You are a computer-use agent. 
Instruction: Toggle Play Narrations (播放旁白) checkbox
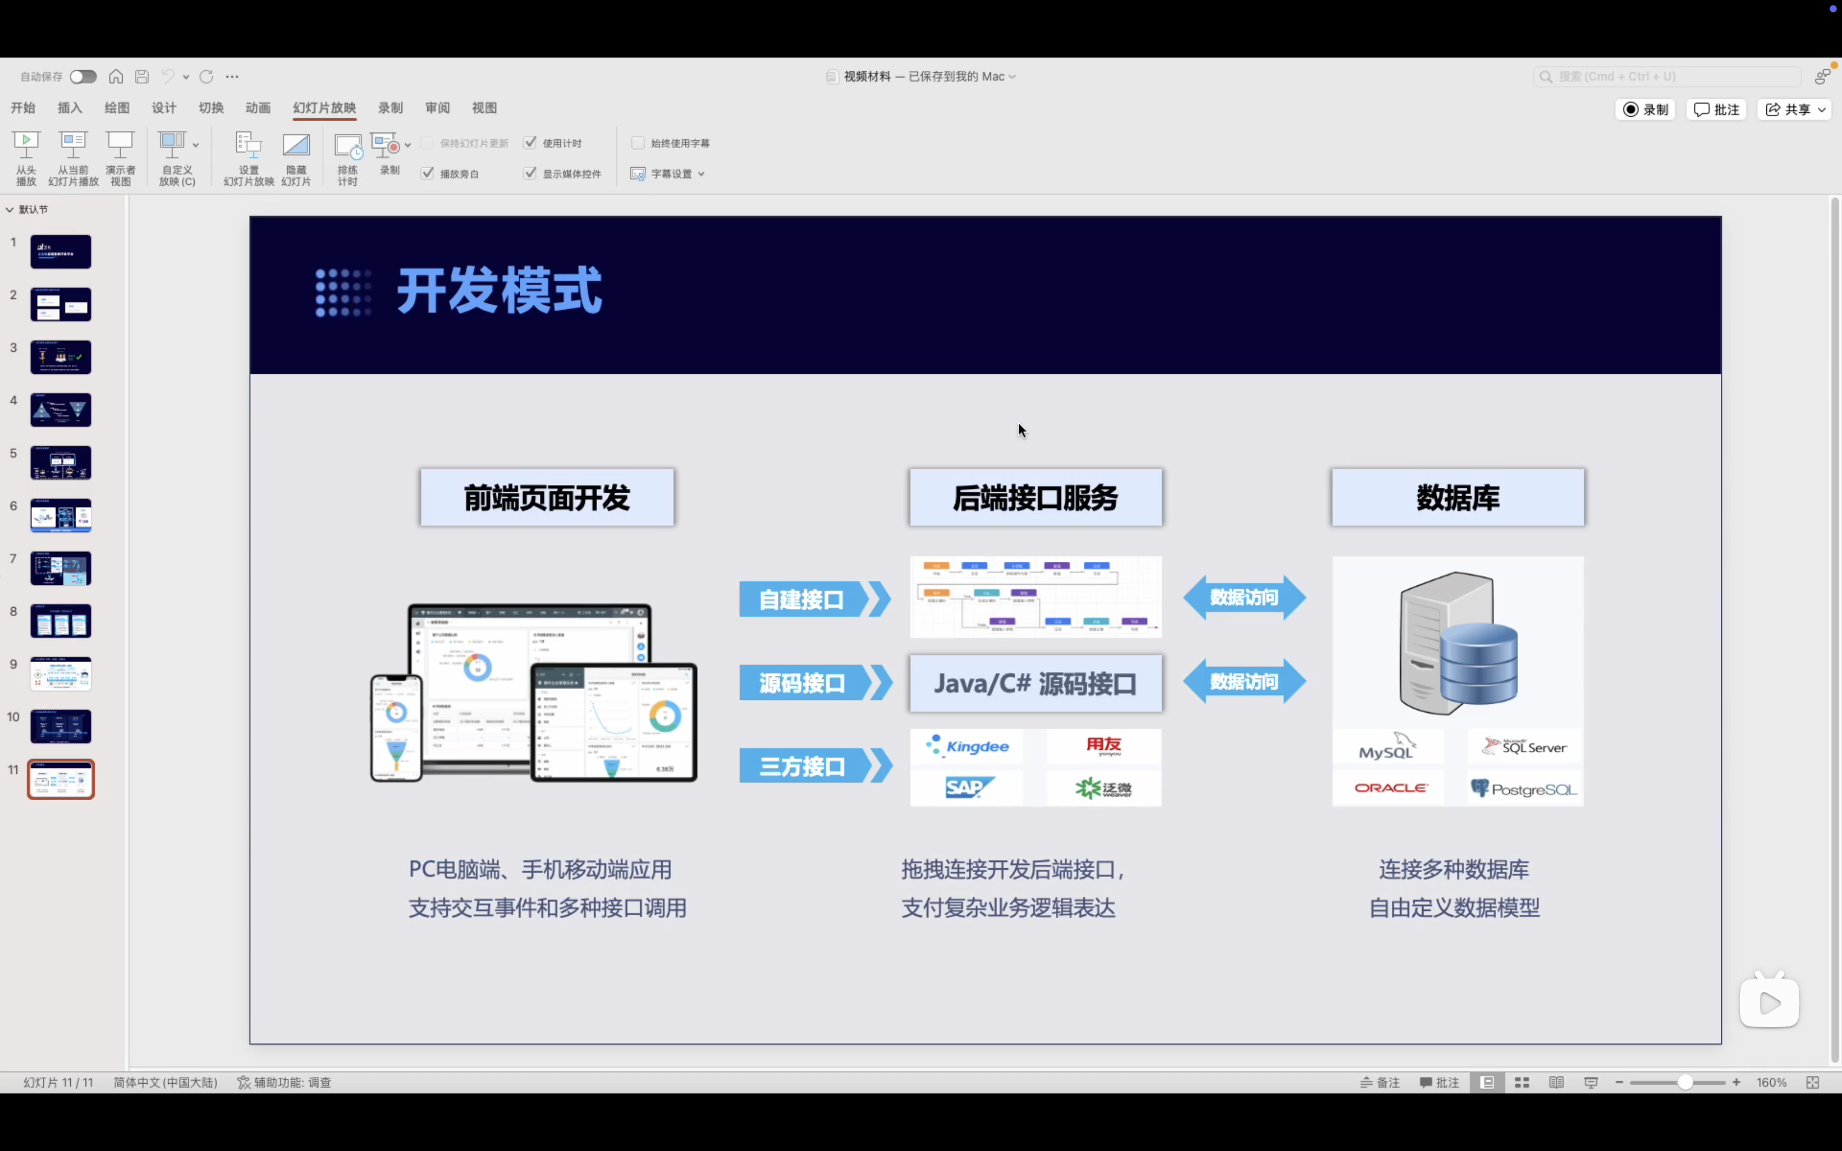pyautogui.click(x=428, y=173)
